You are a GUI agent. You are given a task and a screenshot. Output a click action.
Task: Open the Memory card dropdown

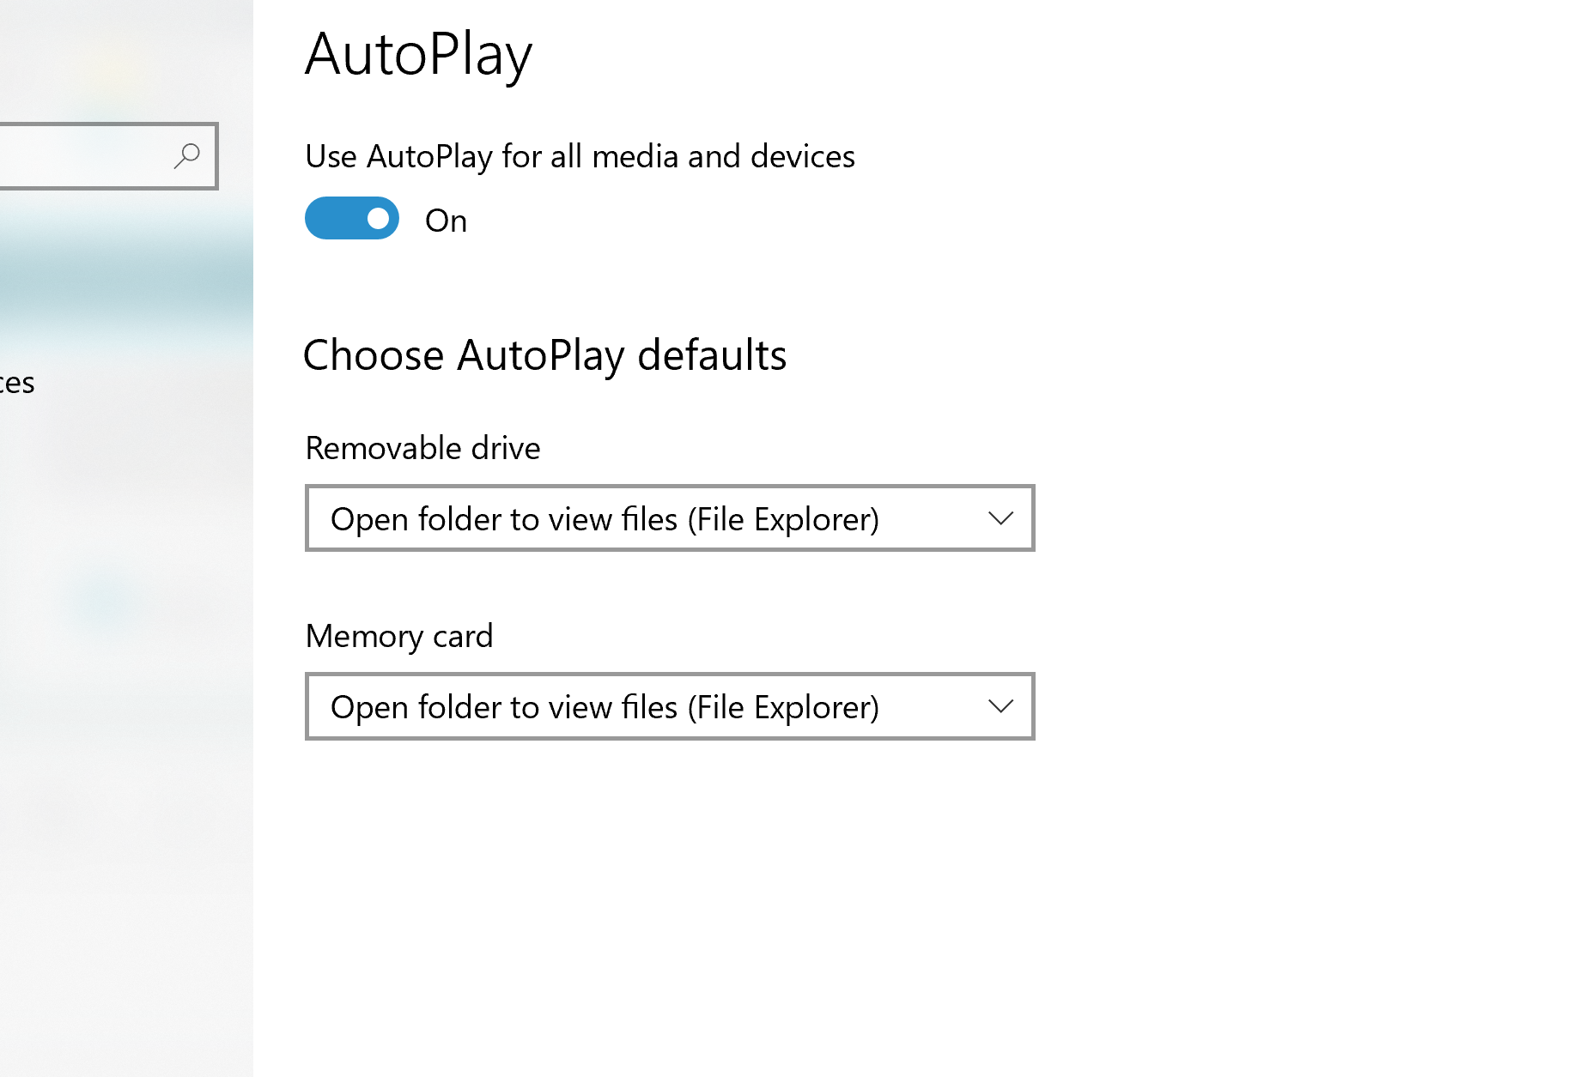pos(670,706)
